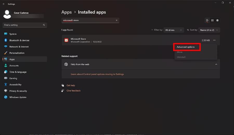234x135 pixels.
Task: Switch to grid view layout
Action: [212, 20]
